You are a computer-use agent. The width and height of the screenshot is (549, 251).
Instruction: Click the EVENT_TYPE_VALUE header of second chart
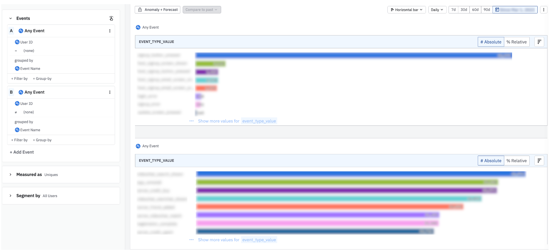[x=156, y=161]
